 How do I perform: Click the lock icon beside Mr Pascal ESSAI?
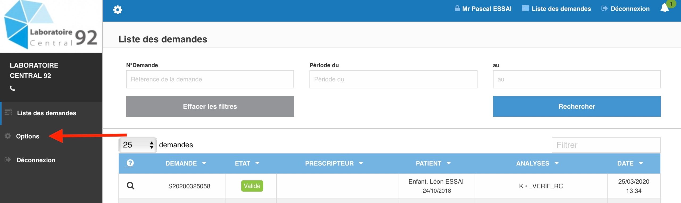(457, 8)
